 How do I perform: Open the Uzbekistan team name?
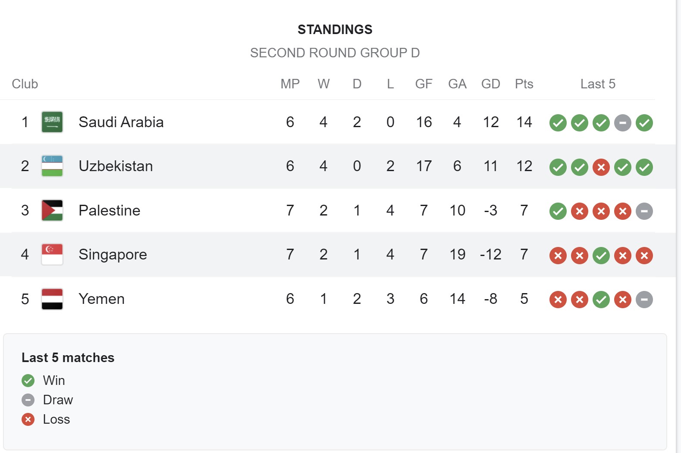click(116, 166)
